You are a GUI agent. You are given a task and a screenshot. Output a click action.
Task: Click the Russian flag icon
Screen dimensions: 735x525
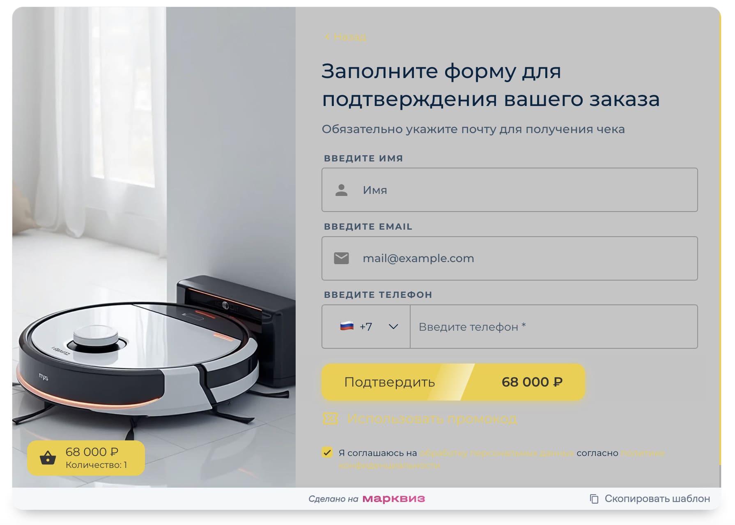[x=347, y=327]
